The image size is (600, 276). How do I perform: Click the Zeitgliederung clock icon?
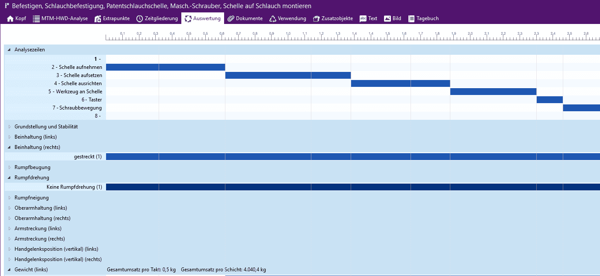click(x=139, y=18)
